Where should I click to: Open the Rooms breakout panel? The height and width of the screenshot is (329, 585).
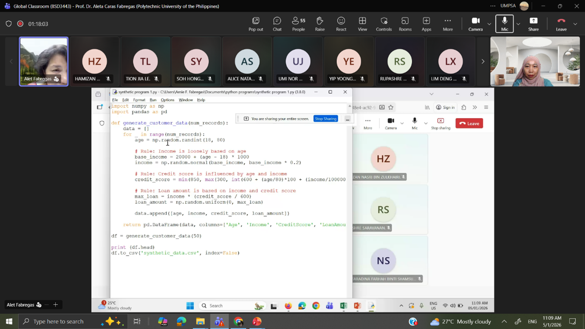tap(405, 24)
